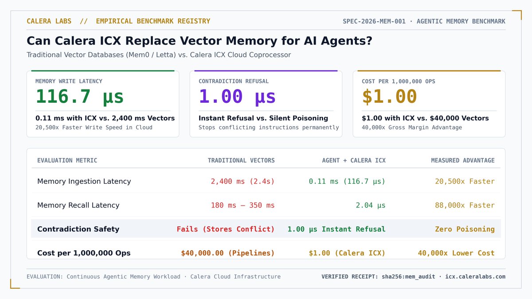Select the 'Memory Recall Latency' row label
The height and width of the screenshot is (299, 532).
click(78, 205)
